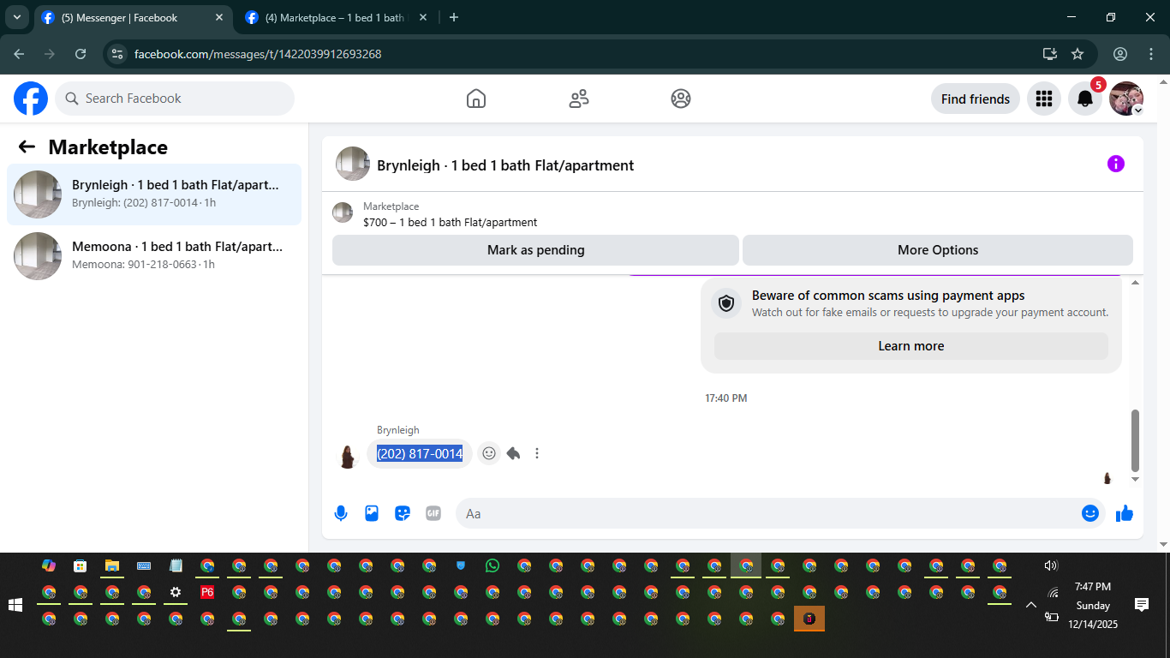This screenshot has height=658, width=1170.
Task: Open the GIF picker
Action: click(x=433, y=513)
